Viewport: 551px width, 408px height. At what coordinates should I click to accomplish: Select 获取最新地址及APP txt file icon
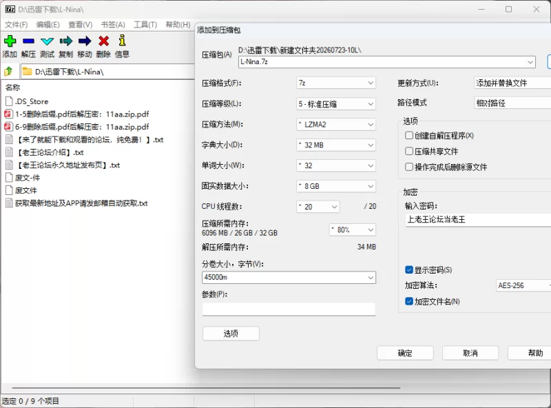9,203
